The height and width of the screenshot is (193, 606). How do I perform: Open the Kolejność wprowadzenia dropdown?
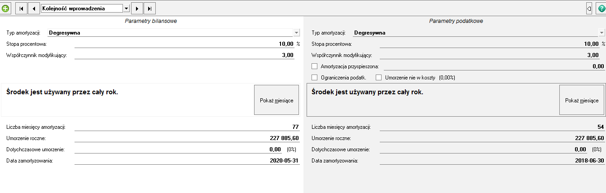[126, 8]
